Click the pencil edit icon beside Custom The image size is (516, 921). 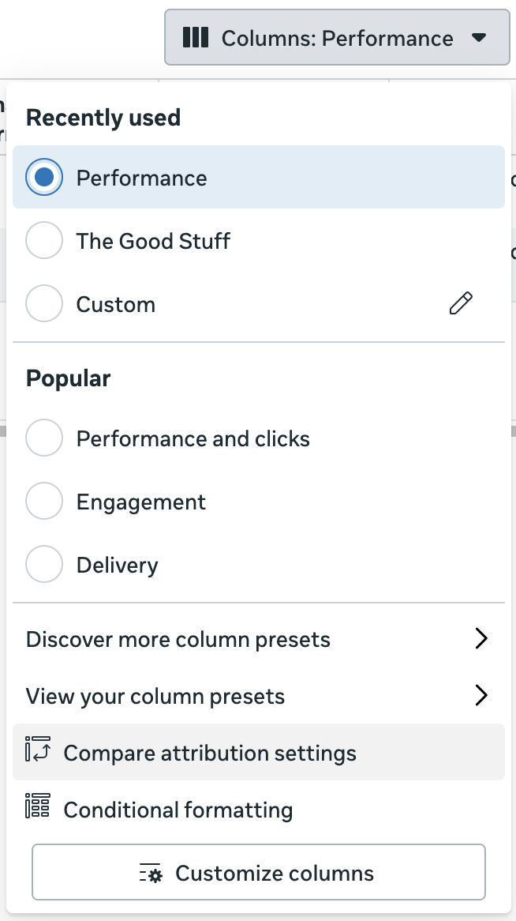click(x=461, y=304)
